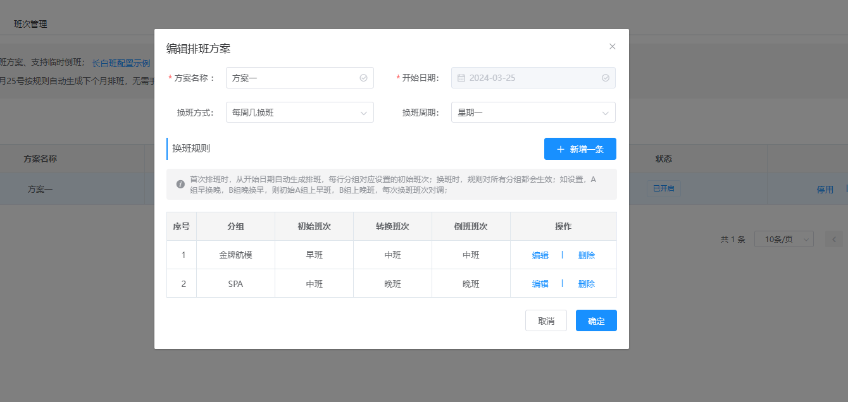Click the 共 1 条 pagination total
This screenshot has height=402, width=848.
[733, 240]
